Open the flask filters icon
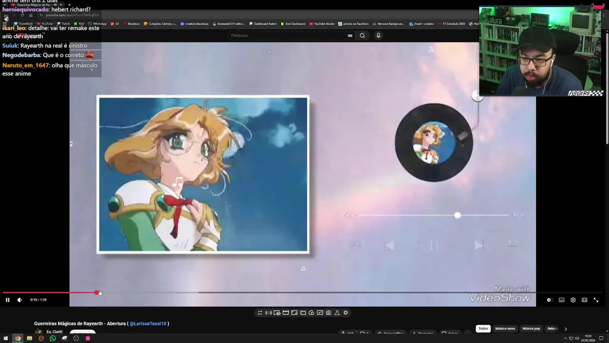 pyautogui.click(x=337, y=313)
